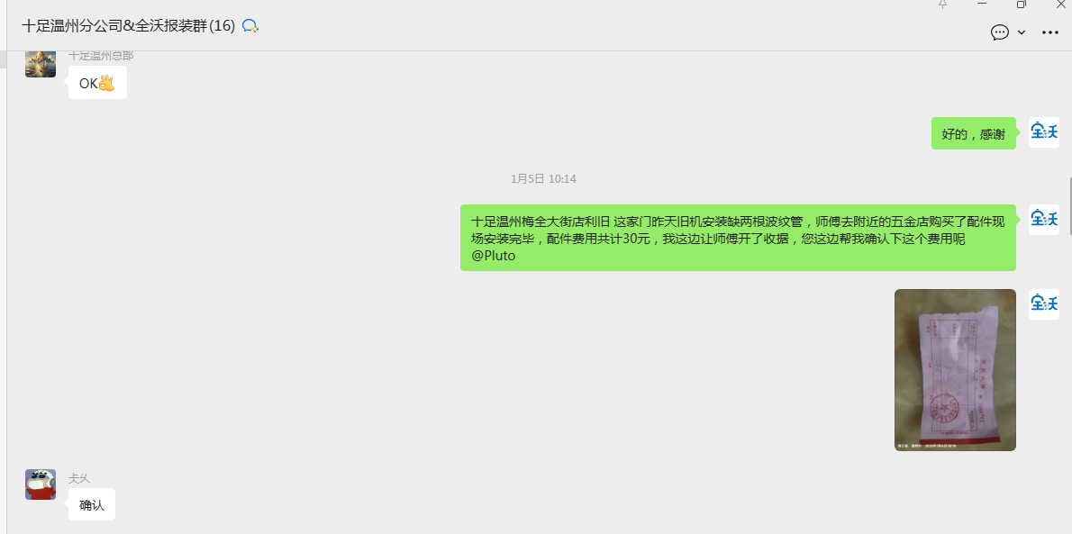Open the speech bubble message icon in header

[999, 32]
